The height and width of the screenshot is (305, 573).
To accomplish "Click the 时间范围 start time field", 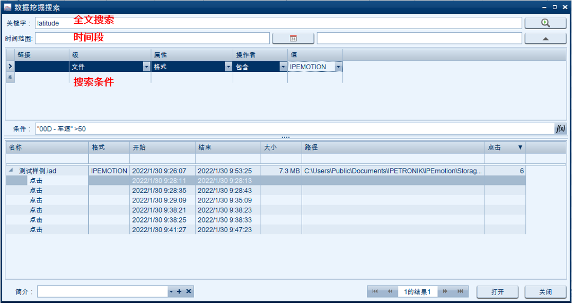I will [x=152, y=38].
